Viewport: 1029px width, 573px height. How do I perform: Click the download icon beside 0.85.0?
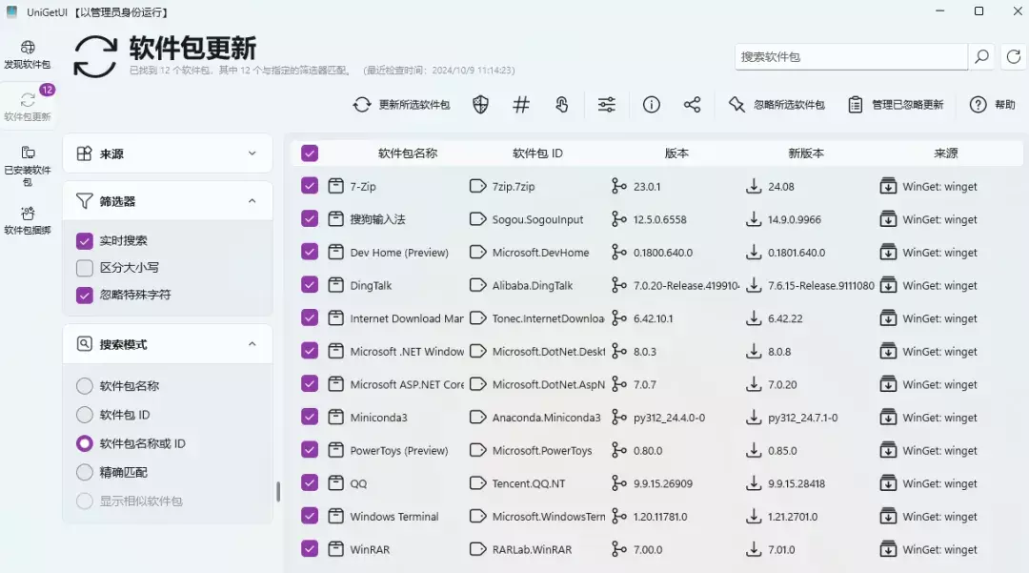754,450
